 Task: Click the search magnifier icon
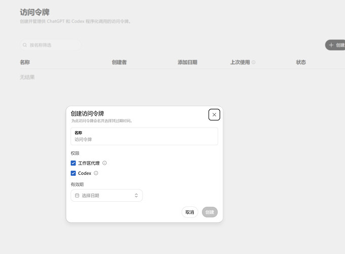(25, 45)
